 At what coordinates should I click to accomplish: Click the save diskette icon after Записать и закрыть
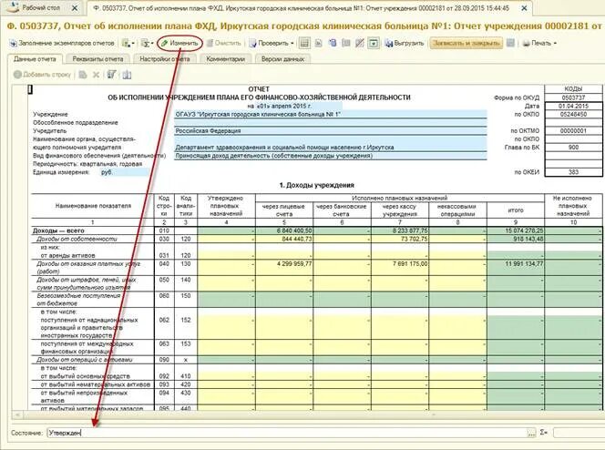point(510,43)
